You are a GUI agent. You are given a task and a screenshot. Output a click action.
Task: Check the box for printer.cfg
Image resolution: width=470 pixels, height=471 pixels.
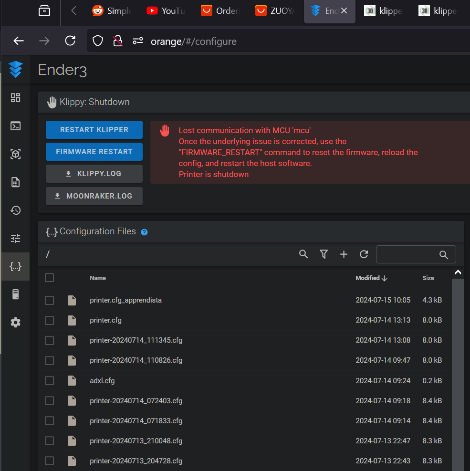click(49, 320)
